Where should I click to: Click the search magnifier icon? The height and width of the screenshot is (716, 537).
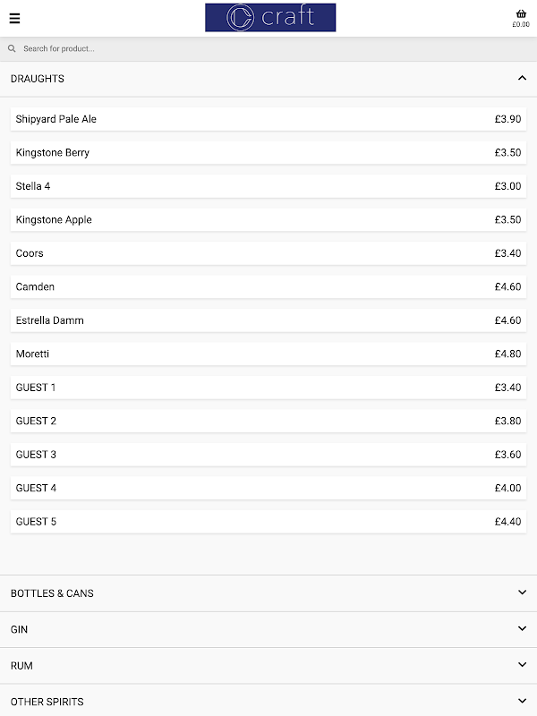[x=12, y=48]
